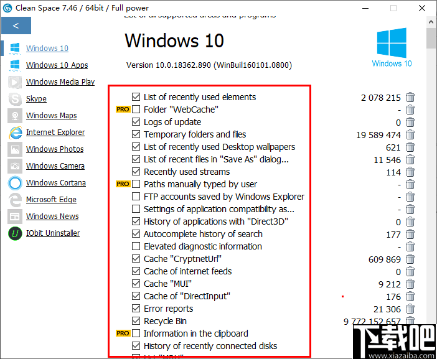Uncheck Temporary folders and files

click(x=136, y=134)
